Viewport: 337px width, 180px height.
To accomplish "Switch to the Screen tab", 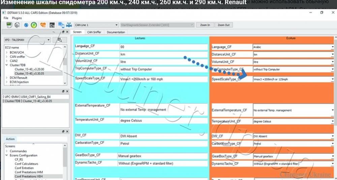I will [77, 32].
